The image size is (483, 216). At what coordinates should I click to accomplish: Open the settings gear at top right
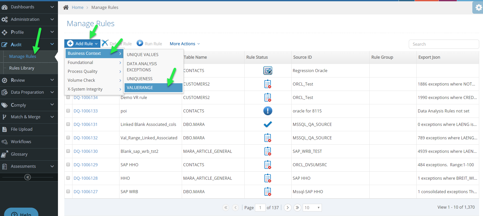coord(479,8)
